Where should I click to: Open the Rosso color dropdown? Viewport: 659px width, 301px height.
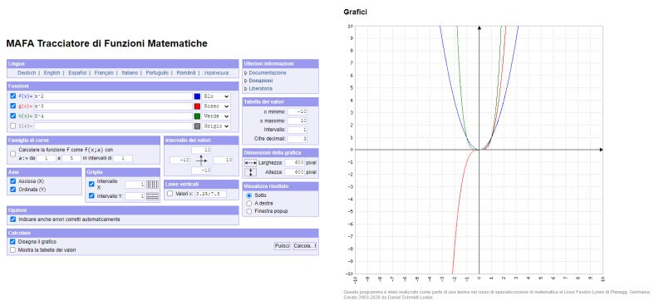[x=216, y=106]
